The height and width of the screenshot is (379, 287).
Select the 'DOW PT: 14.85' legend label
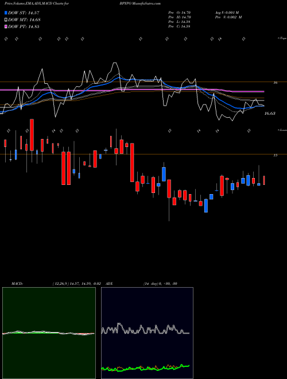click(24, 26)
